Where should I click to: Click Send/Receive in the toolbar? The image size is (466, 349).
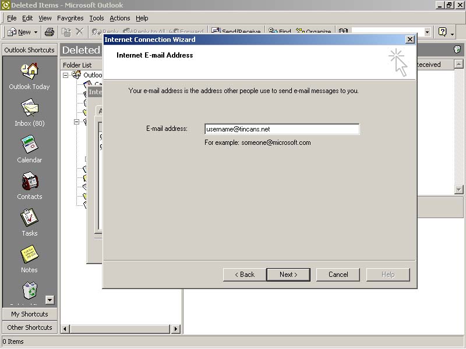(x=236, y=31)
